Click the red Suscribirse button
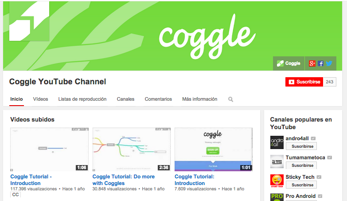The width and height of the screenshot is (347, 201). click(304, 82)
